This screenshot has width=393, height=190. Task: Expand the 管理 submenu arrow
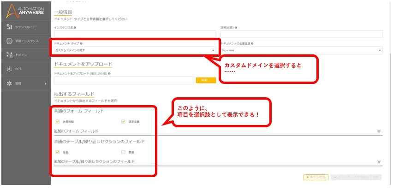[x=46, y=83]
